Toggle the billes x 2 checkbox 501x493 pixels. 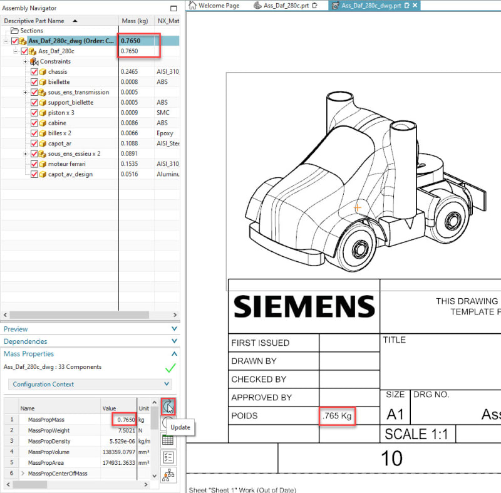[x=34, y=133]
